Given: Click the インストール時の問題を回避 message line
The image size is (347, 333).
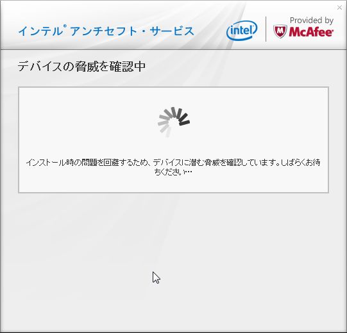Looking at the screenshot, I should [x=173, y=163].
